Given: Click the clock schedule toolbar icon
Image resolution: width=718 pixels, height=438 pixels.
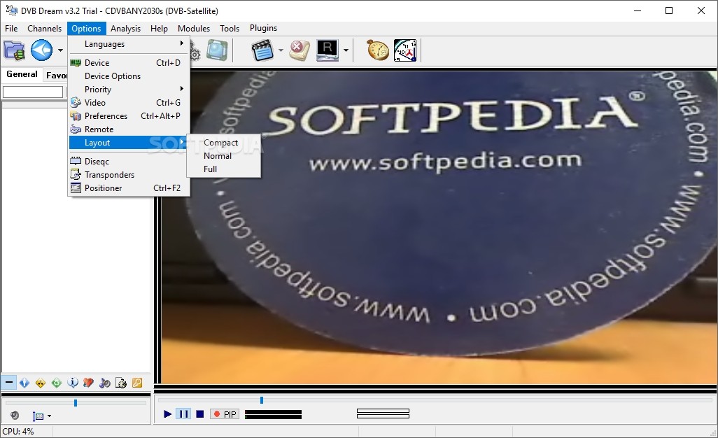Looking at the screenshot, I should 405,50.
